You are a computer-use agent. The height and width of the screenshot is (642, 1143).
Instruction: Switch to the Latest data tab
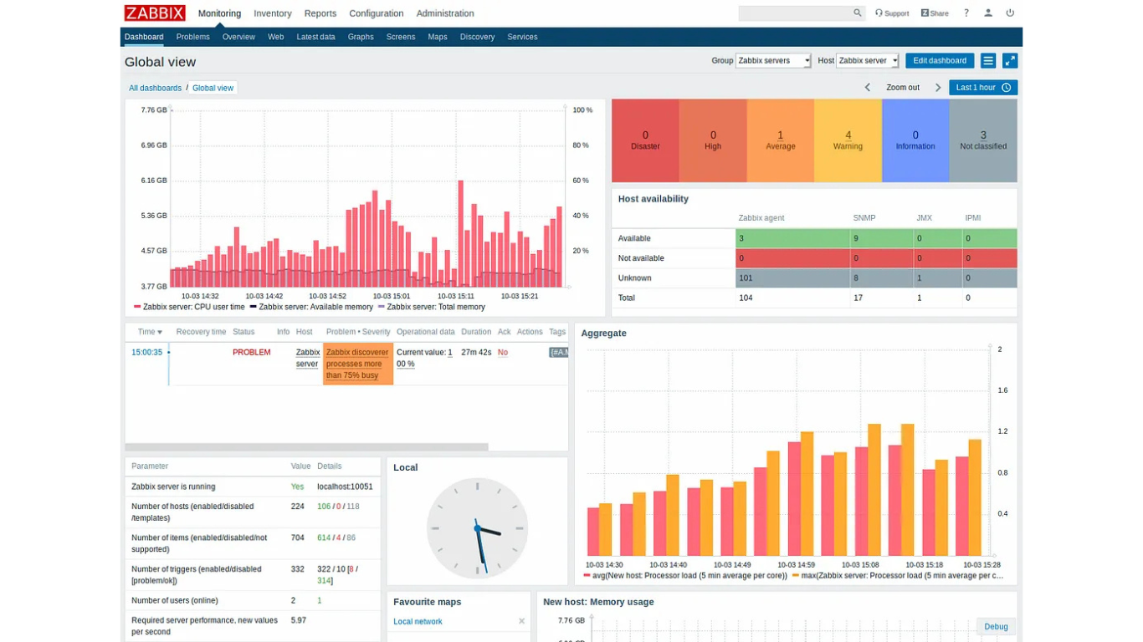click(315, 37)
